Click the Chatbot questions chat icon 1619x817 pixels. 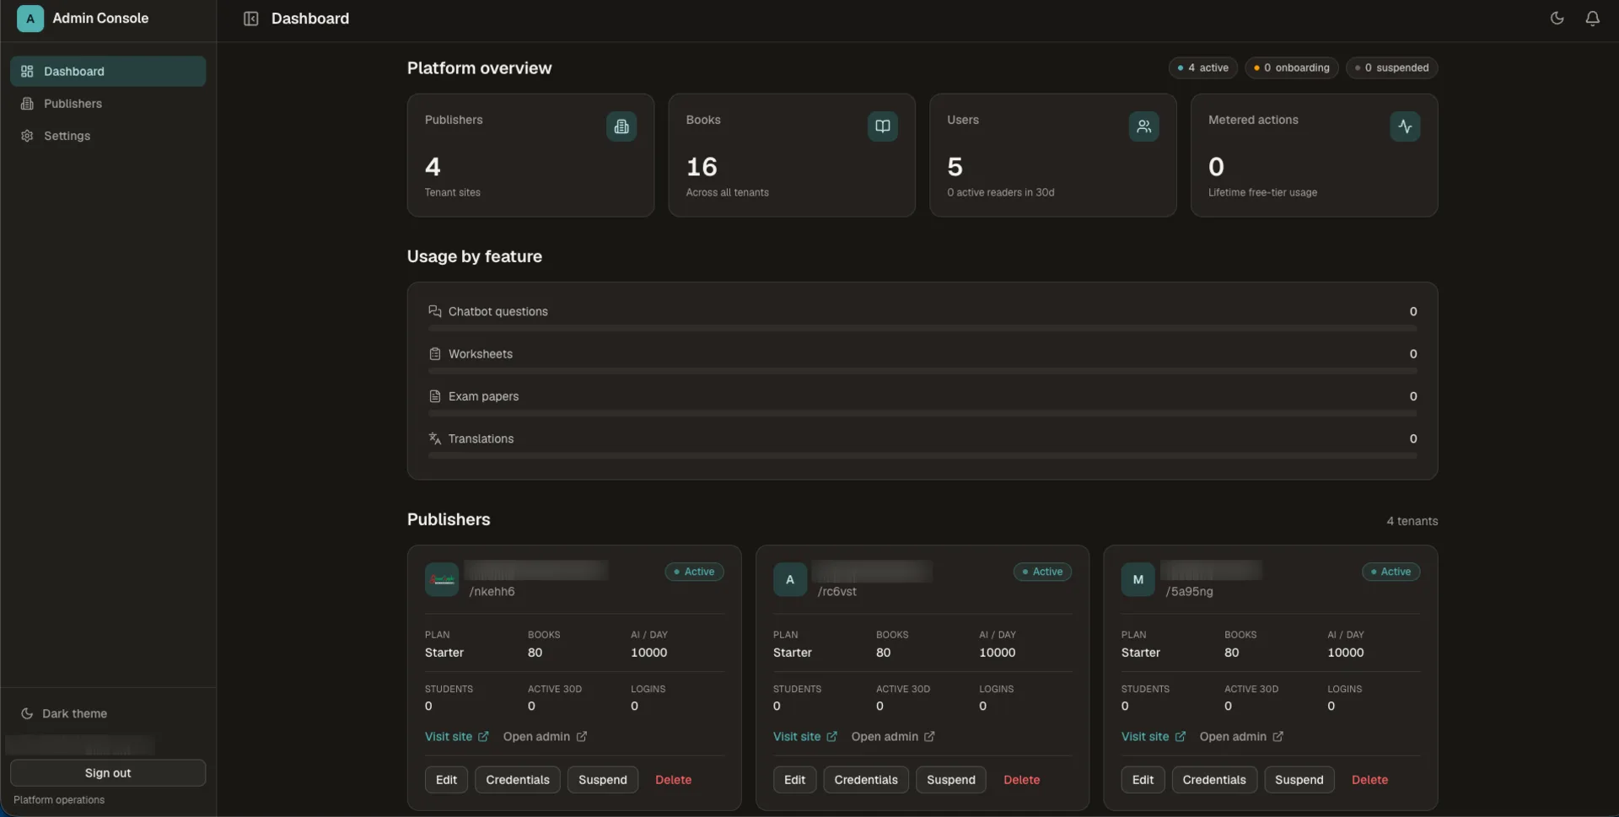point(435,311)
